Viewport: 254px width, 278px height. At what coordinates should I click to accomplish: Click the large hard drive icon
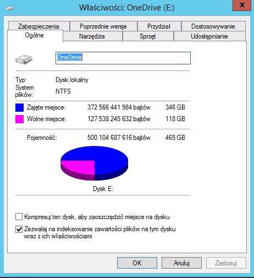pos(24,59)
